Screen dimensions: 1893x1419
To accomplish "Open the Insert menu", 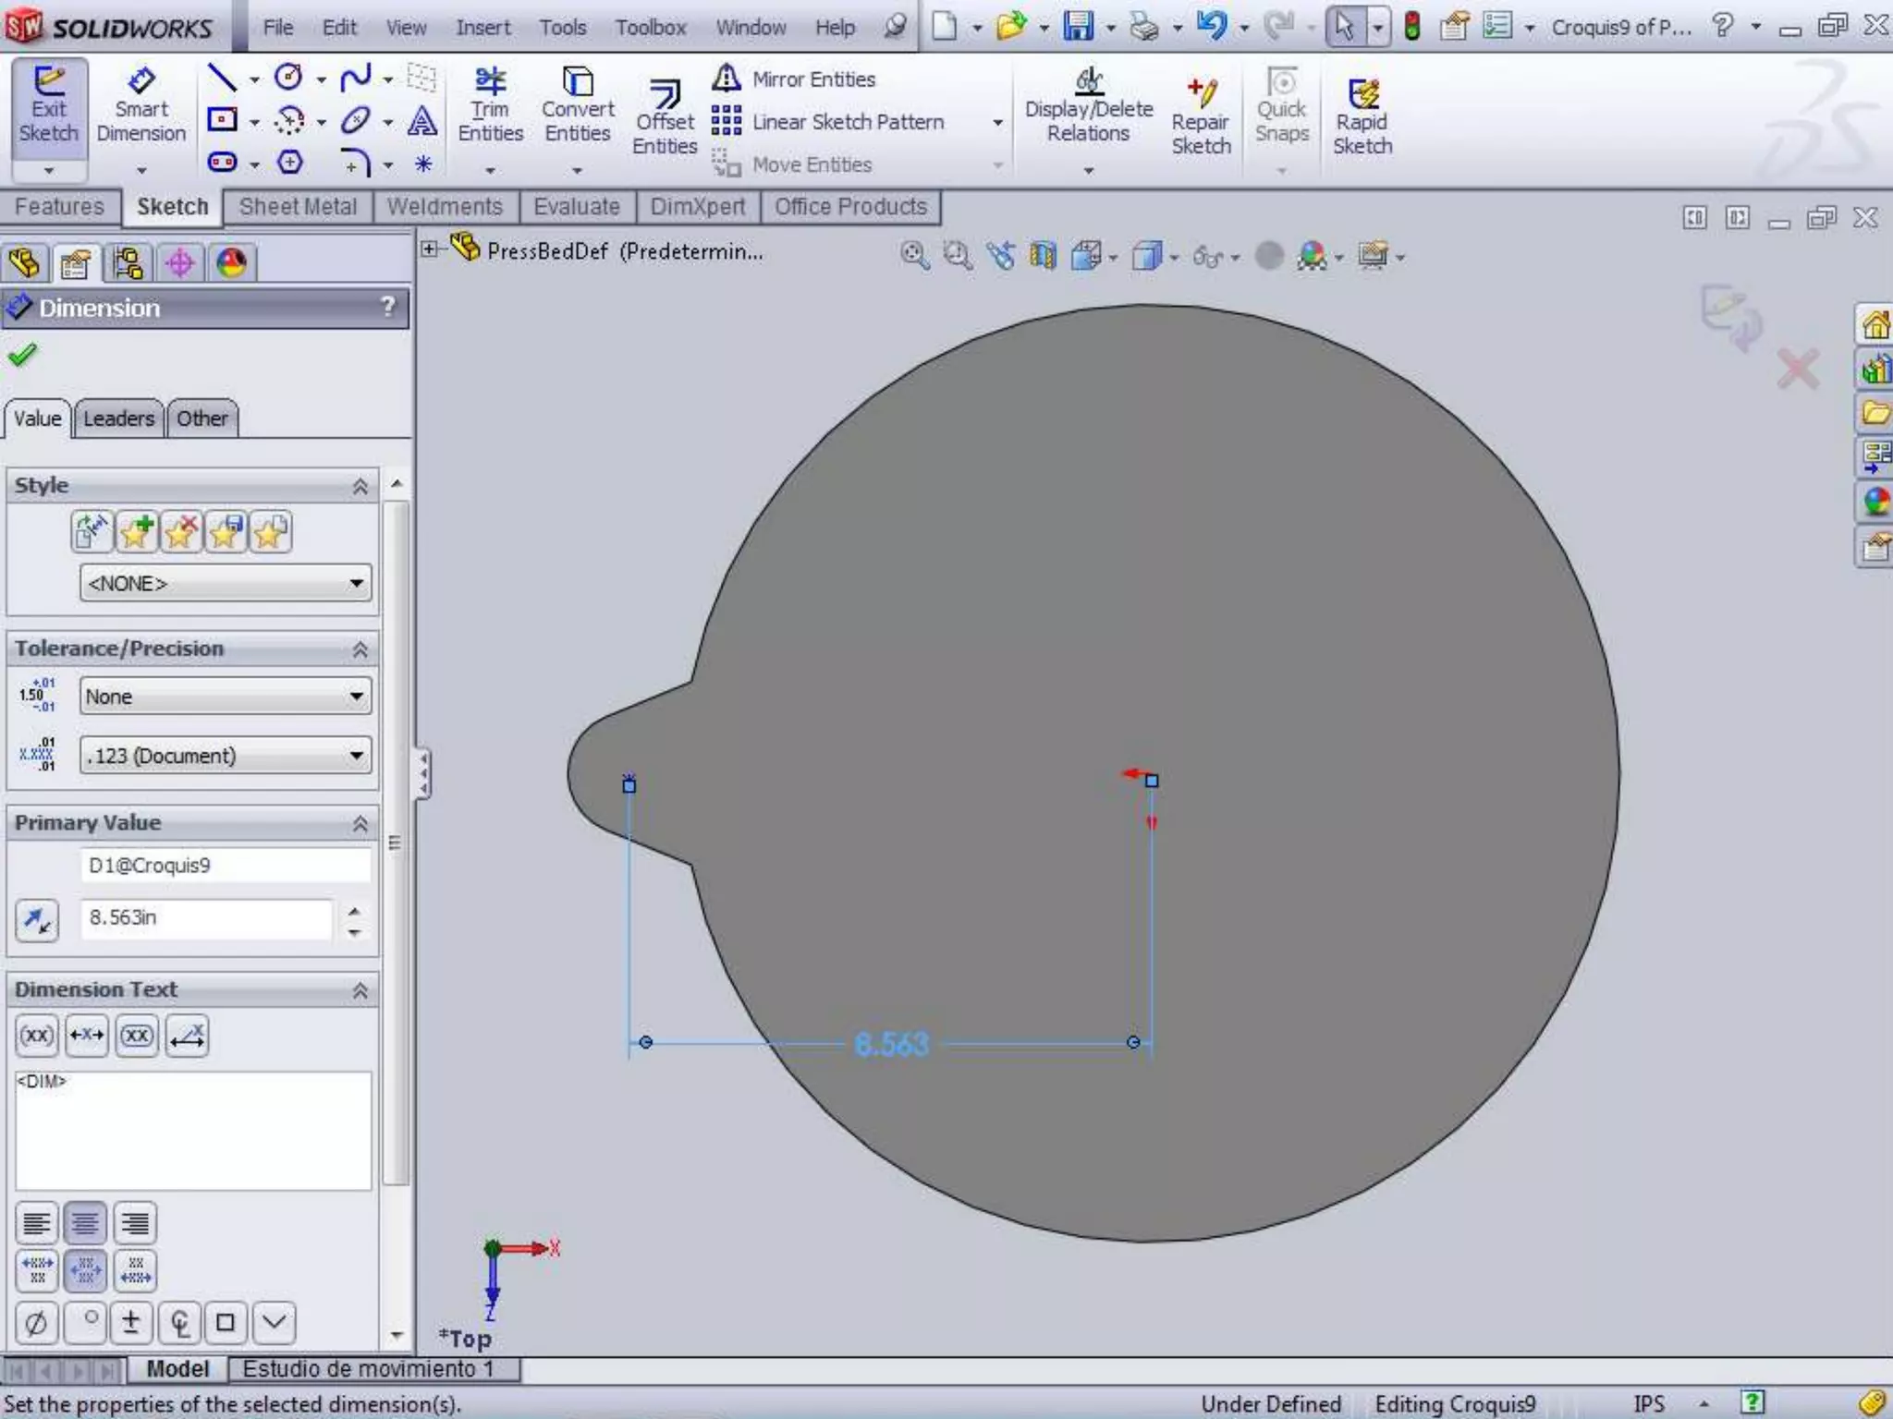I will click(x=482, y=28).
